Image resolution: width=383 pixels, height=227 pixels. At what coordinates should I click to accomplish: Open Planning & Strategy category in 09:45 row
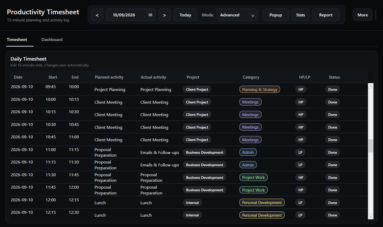(x=259, y=89)
